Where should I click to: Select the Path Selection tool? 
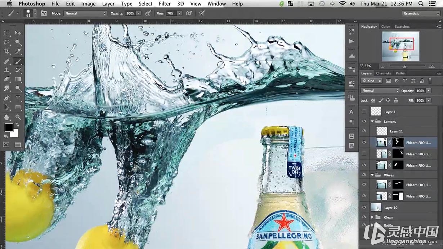(x=6, y=107)
